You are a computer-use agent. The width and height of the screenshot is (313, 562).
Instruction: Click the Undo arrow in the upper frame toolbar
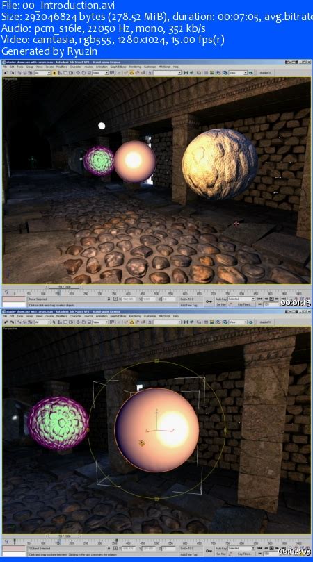click(x=6, y=73)
